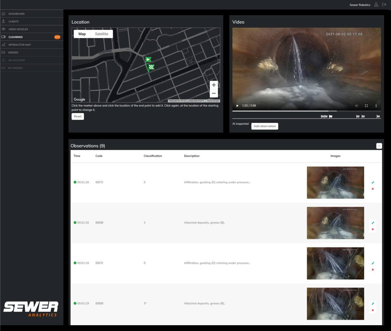391x331 pixels.
Task: Click Sewer Robotics username in header
Action: coord(360,5)
